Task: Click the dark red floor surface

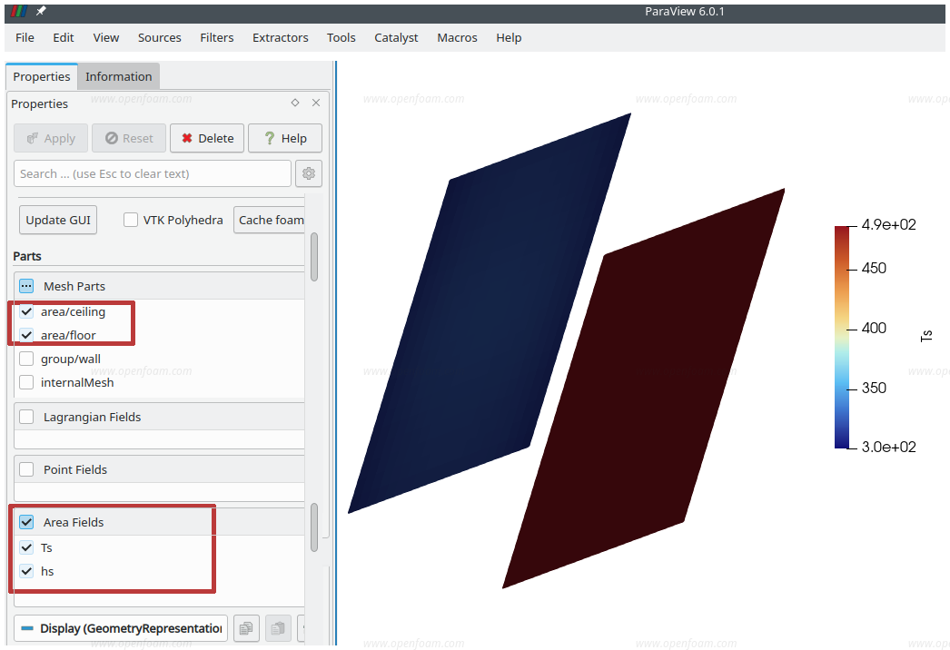Action: [x=643, y=388]
